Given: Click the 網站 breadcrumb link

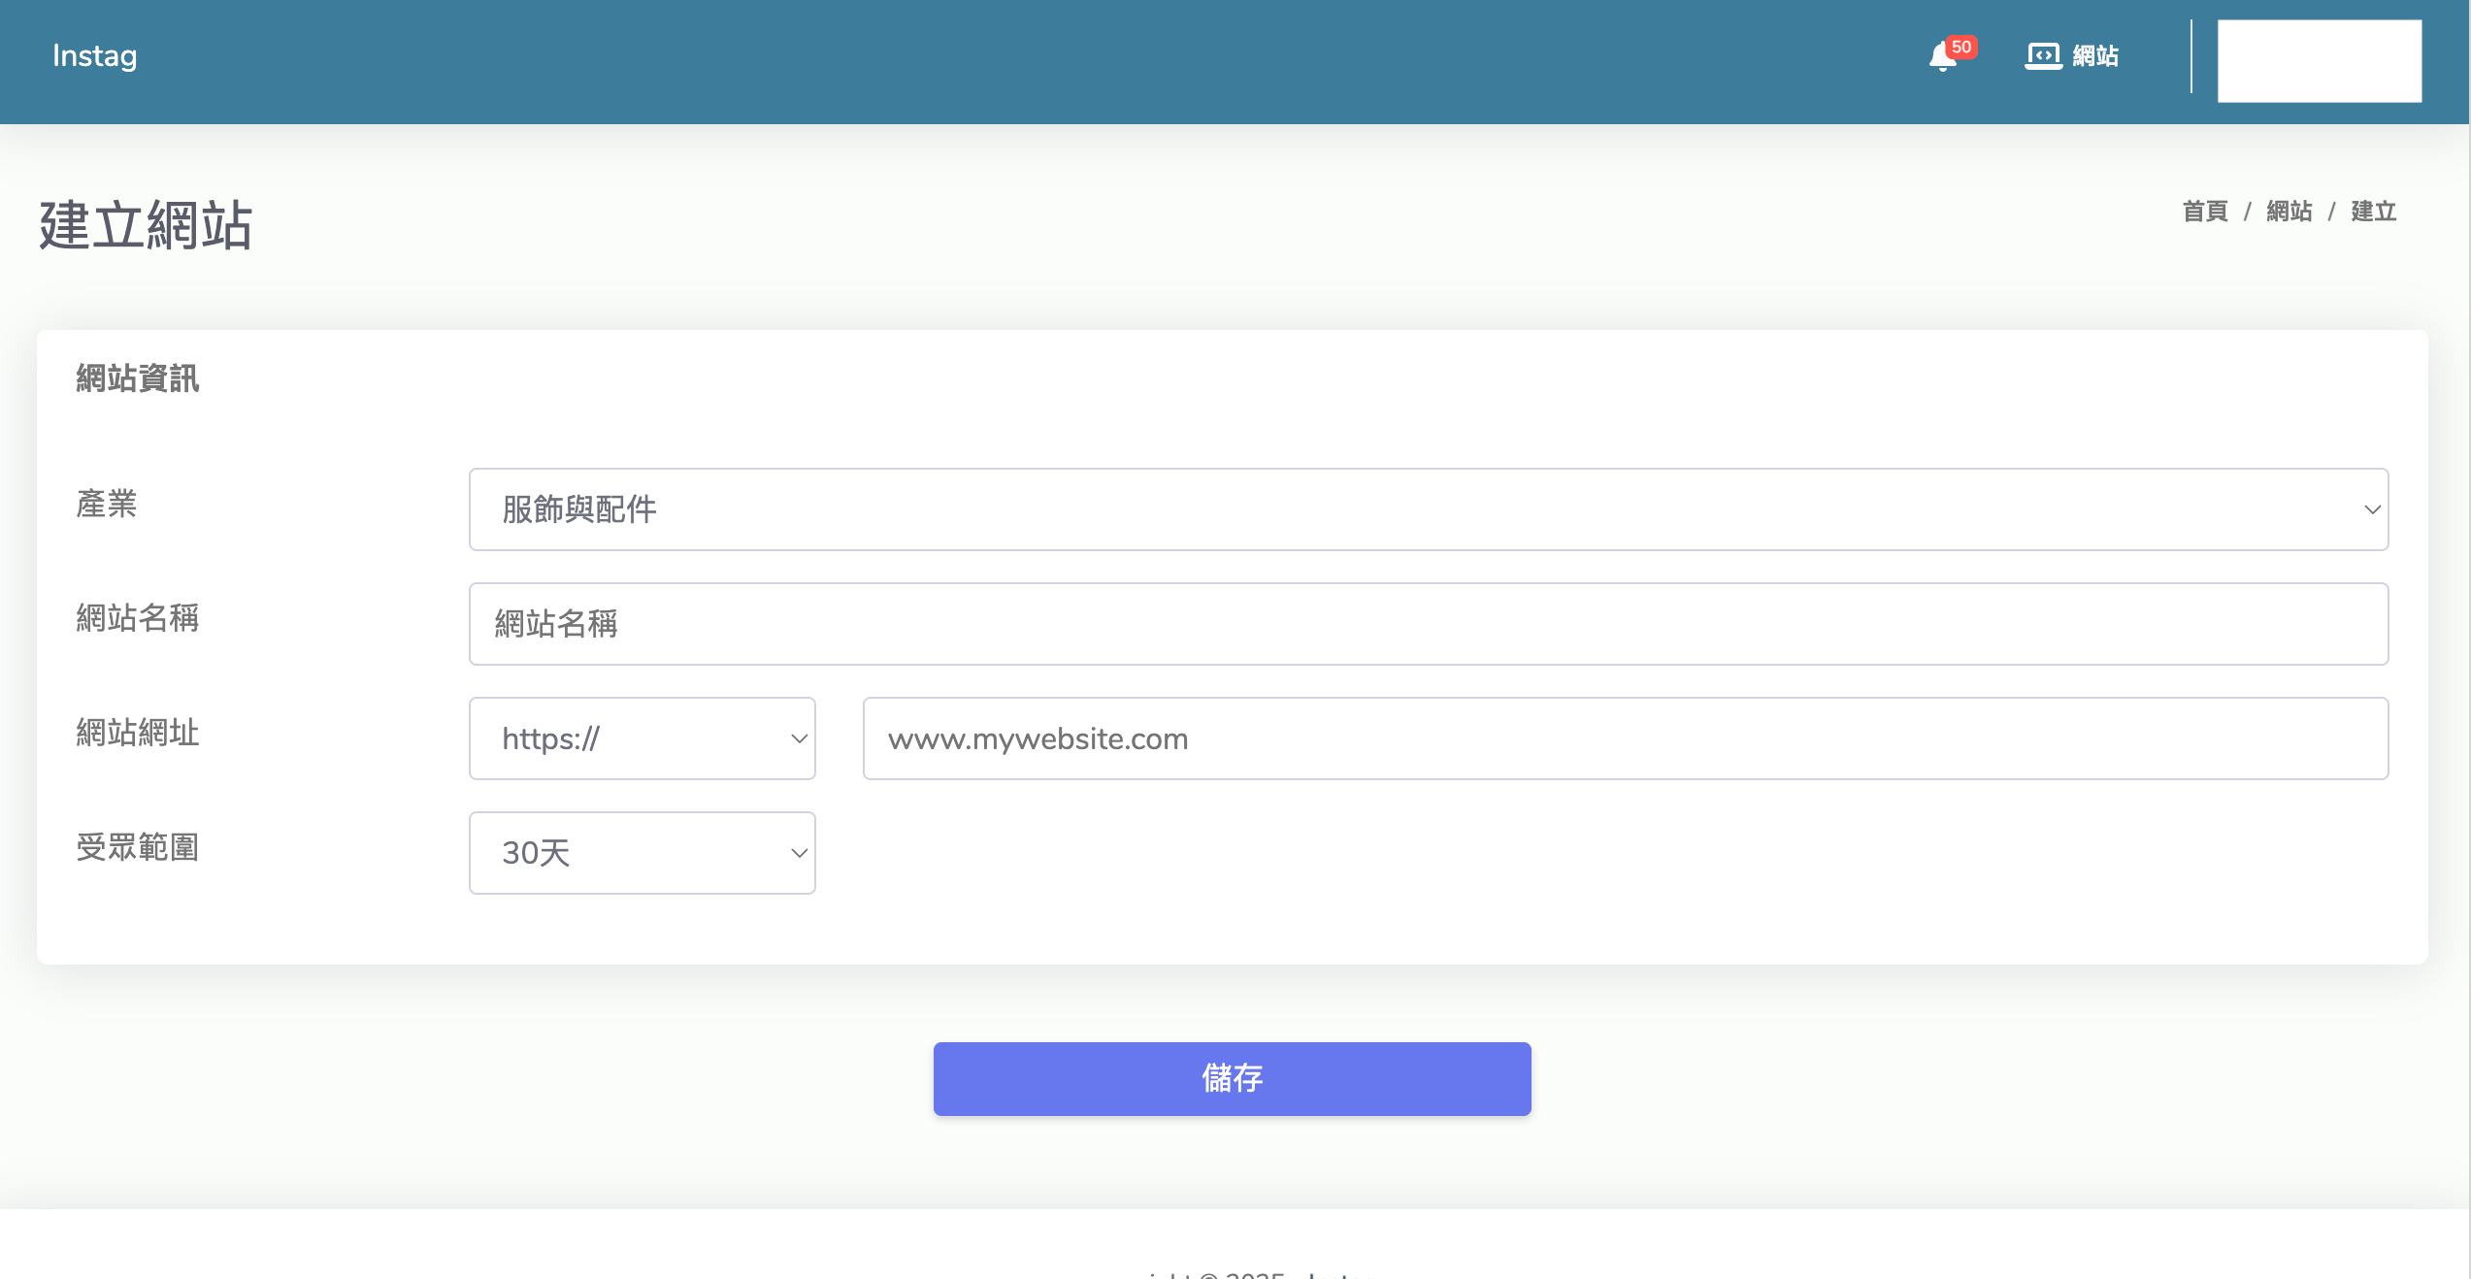Looking at the screenshot, I should coord(2289,212).
